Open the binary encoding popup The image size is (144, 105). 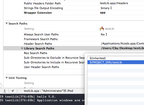pos(106,8)
